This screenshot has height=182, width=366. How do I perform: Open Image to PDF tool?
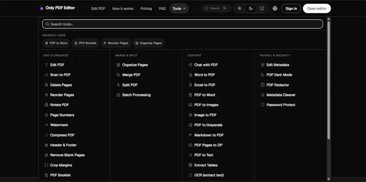(205, 115)
